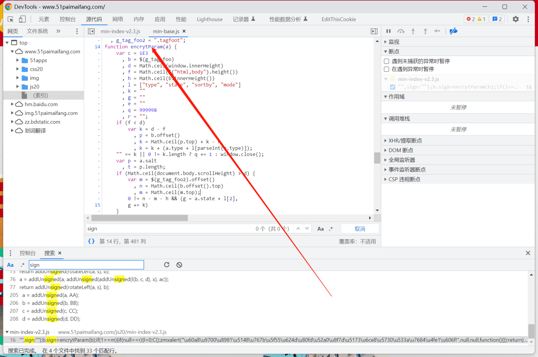Jump to previous search match arrow

tap(298, 229)
